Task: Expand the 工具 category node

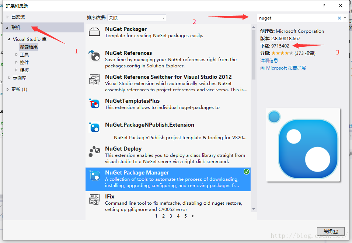Action: tap(16, 54)
